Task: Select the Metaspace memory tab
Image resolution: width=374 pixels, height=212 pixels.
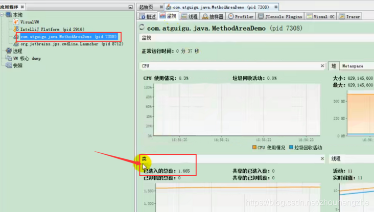Action: [353, 66]
